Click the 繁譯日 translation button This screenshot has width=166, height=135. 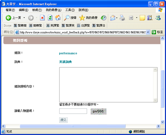pyautogui.click(x=99, y=26)
